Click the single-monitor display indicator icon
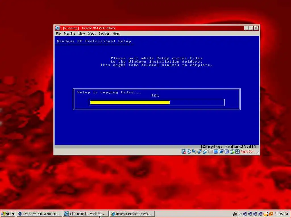Viewport: 291px width, 218px height. [216, 152]
